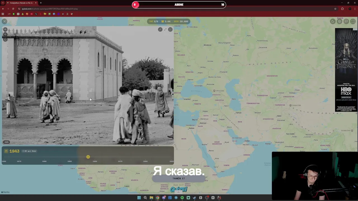Expand the photo panel diagonally

pos(165,30)
